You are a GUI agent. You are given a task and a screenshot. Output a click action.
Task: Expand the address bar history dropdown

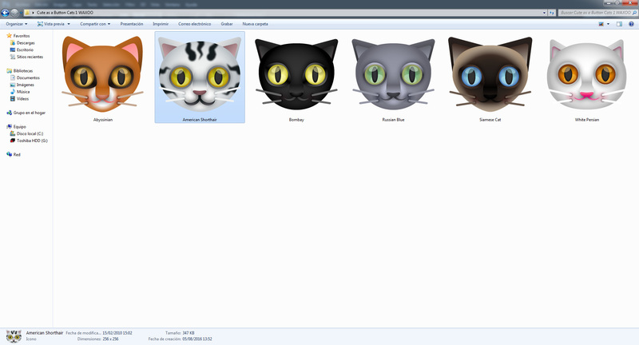coord(544,13)
